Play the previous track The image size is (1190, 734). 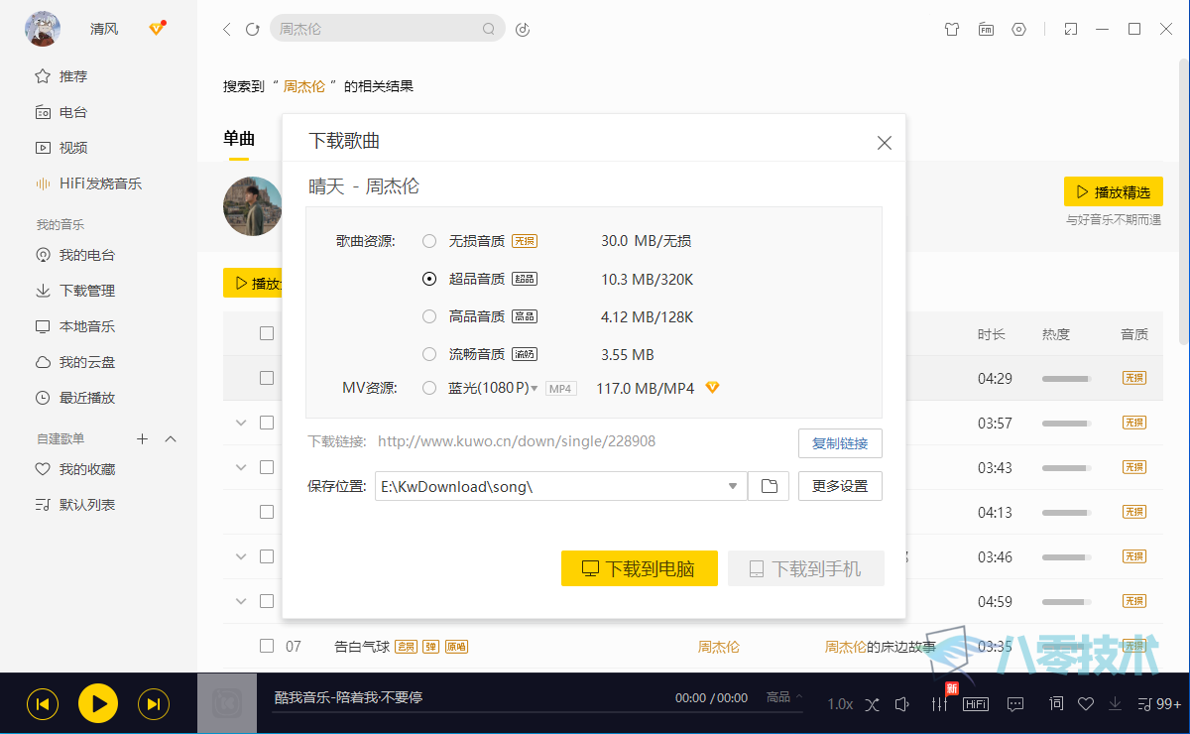43,704
